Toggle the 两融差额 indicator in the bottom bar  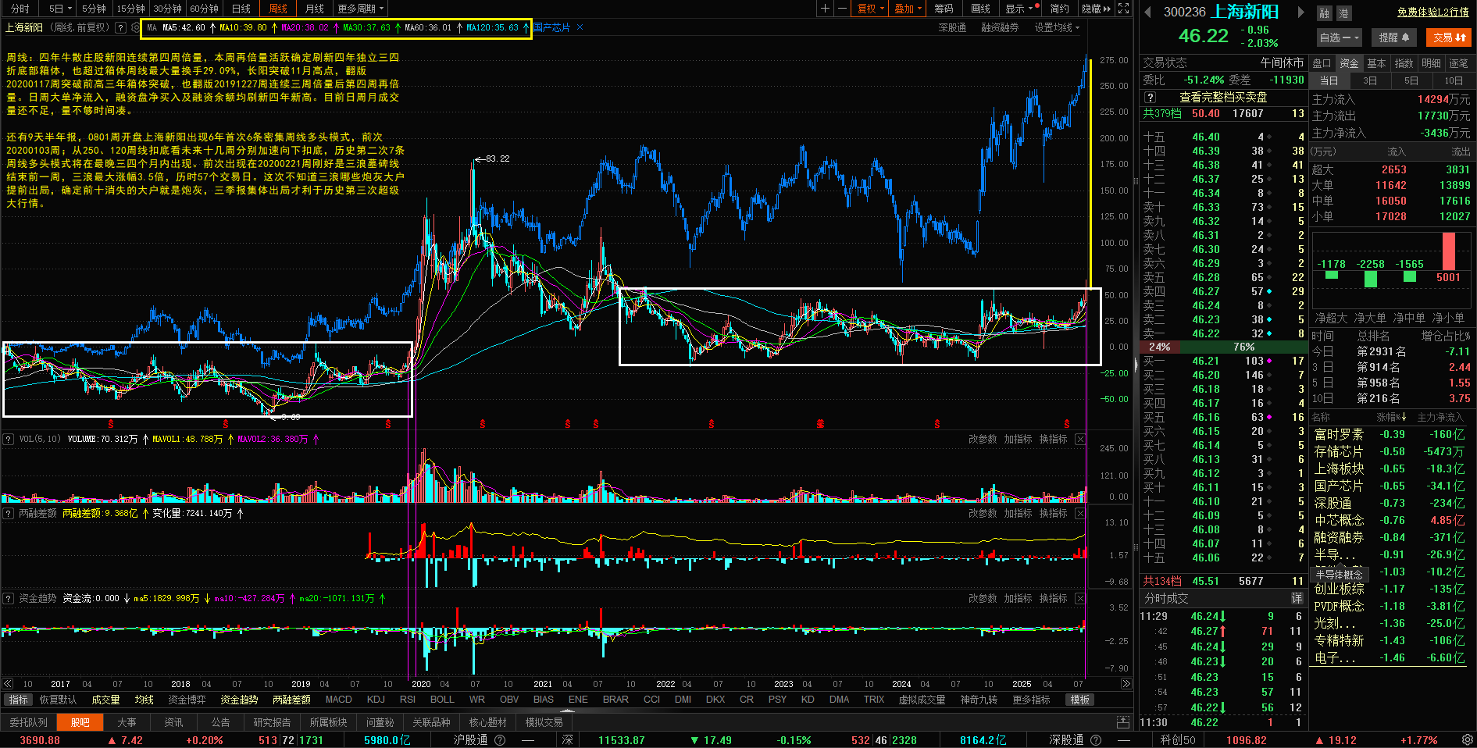291,700
